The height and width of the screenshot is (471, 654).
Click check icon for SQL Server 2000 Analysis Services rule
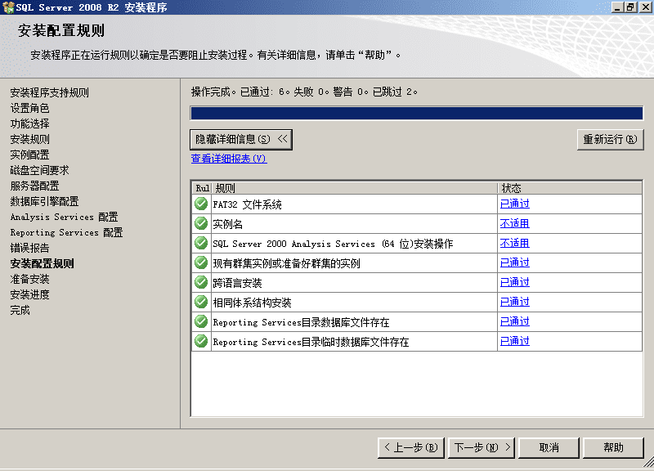tap(201, 243)
